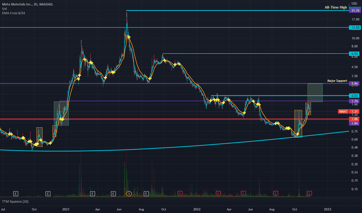Click the 2021 label on time axis
This screenshot has height=213, width=362.
click(x=66, y=209)
